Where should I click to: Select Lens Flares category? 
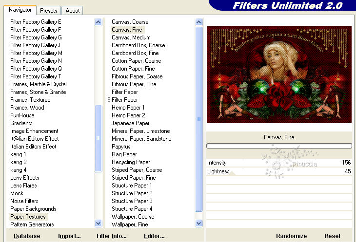[23, 186]
